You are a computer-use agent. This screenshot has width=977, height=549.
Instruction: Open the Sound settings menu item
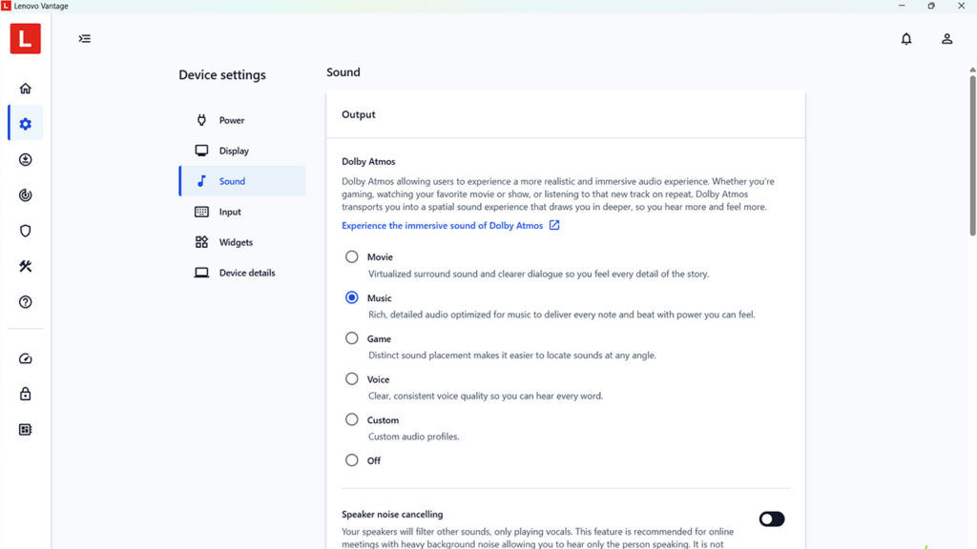pos(242,181)
